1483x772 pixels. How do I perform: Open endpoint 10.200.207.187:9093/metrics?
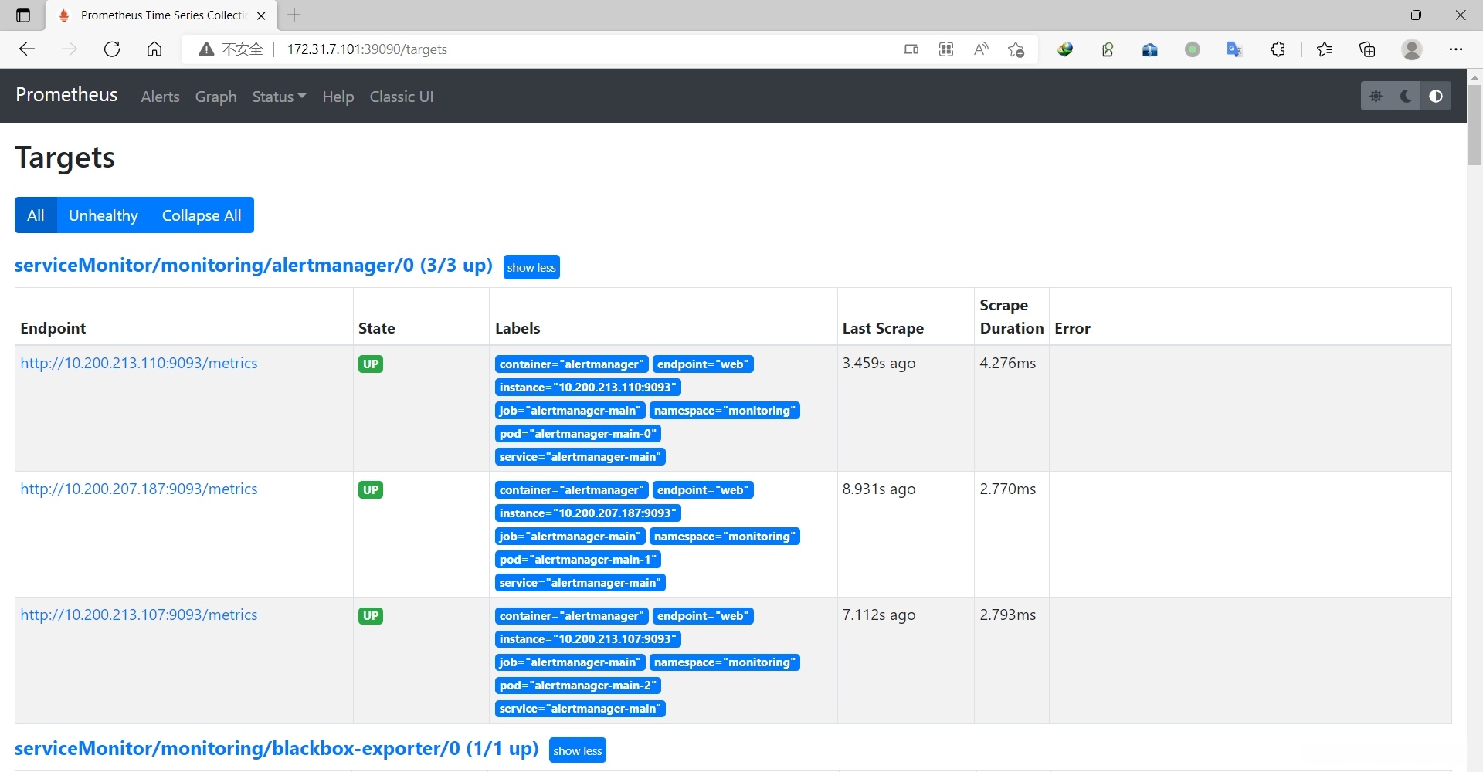pos(139,489)
